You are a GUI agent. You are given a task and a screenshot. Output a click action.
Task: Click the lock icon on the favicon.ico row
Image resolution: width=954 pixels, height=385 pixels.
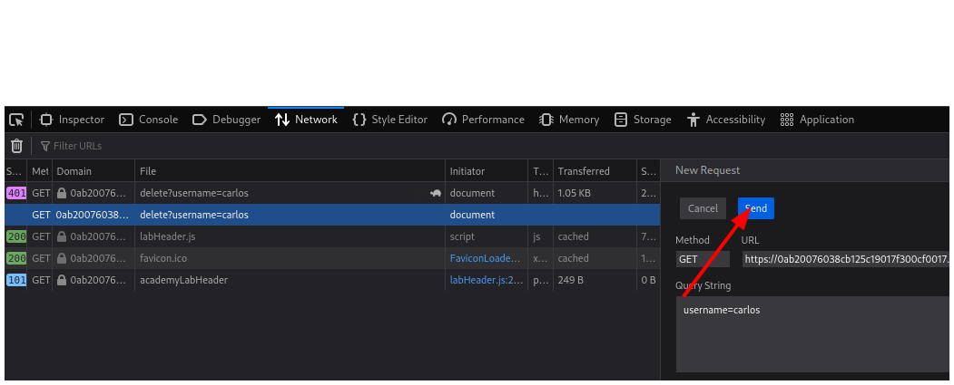pos(62,258)
